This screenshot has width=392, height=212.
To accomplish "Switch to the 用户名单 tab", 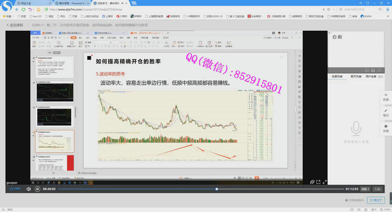I will point(374,77).
